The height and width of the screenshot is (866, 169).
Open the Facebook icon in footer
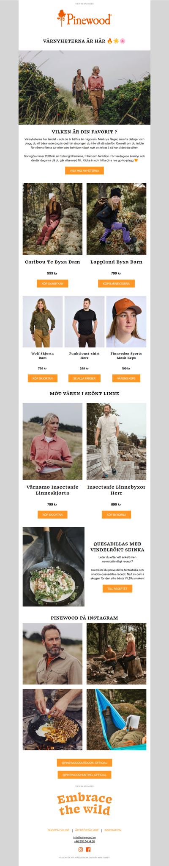pos(88,849)
